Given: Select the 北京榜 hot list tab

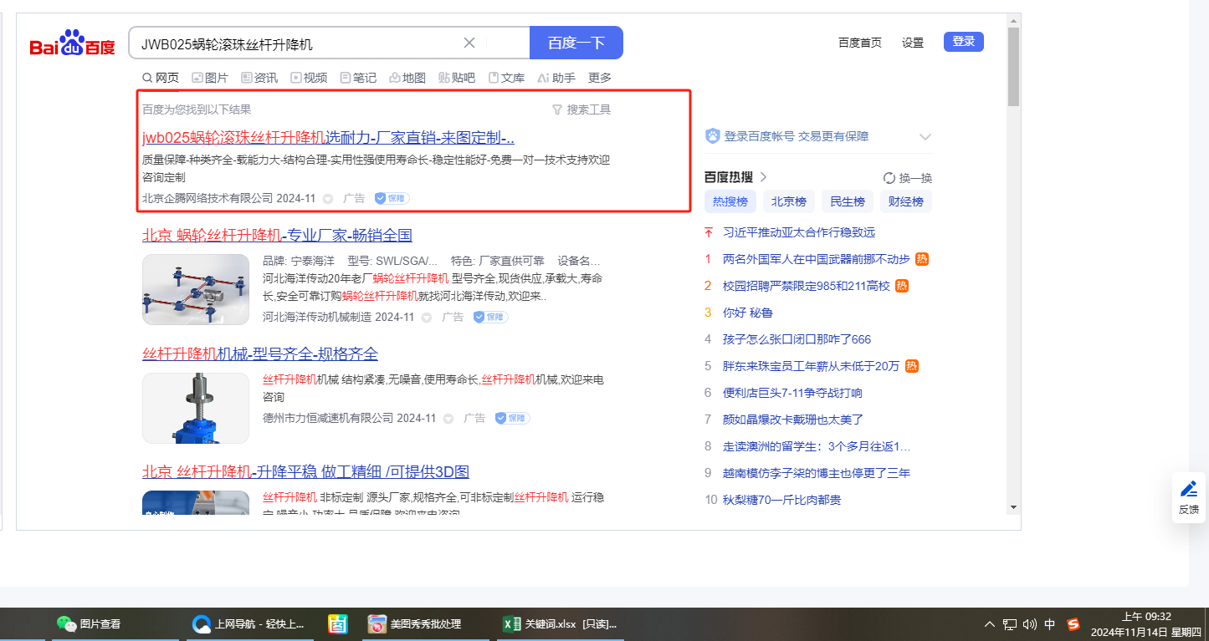Looking at the screenshot, I should (x=788, y=201).
